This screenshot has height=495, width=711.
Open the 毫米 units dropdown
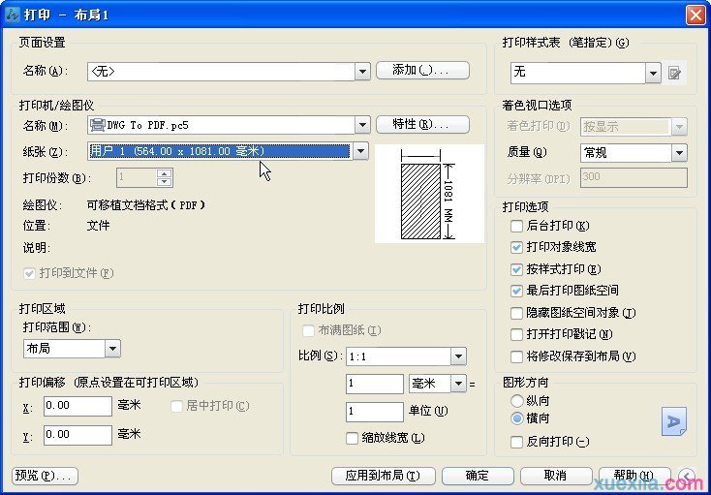click(458, 384)
